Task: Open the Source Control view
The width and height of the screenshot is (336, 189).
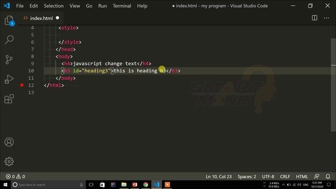Action: 9,59
